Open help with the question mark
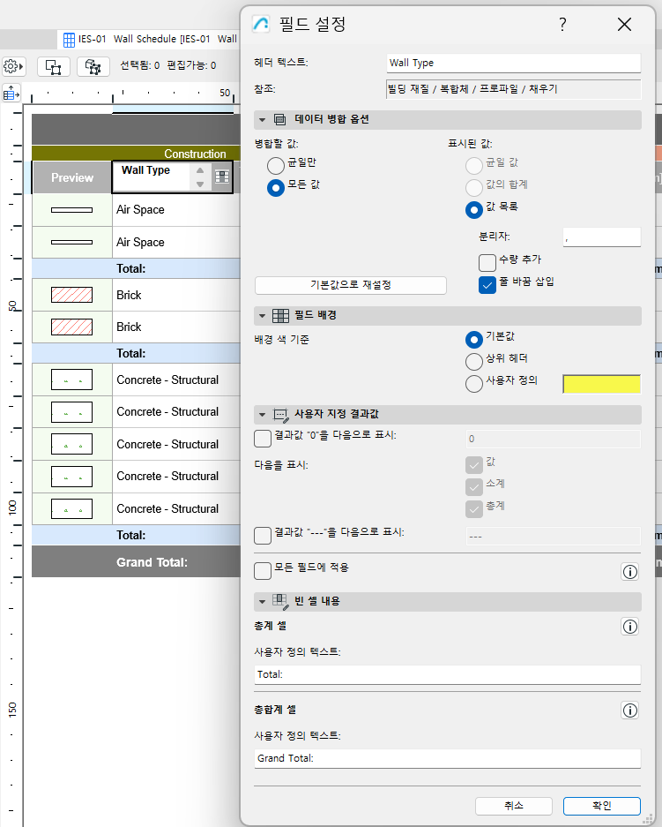The image size is (662, 827). [562, 24]
